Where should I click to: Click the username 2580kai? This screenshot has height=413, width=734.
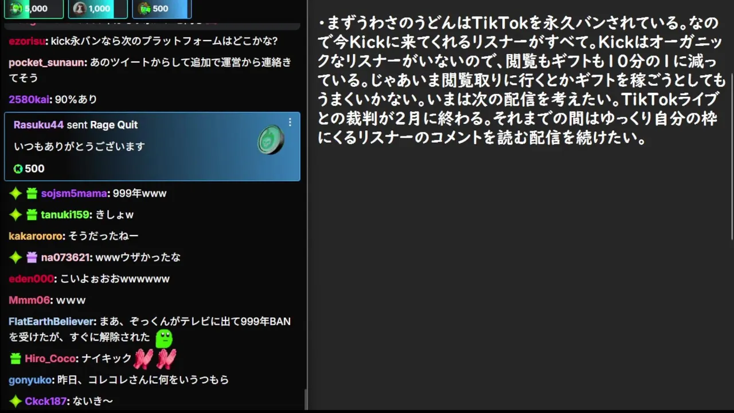(x=29, y=99)
